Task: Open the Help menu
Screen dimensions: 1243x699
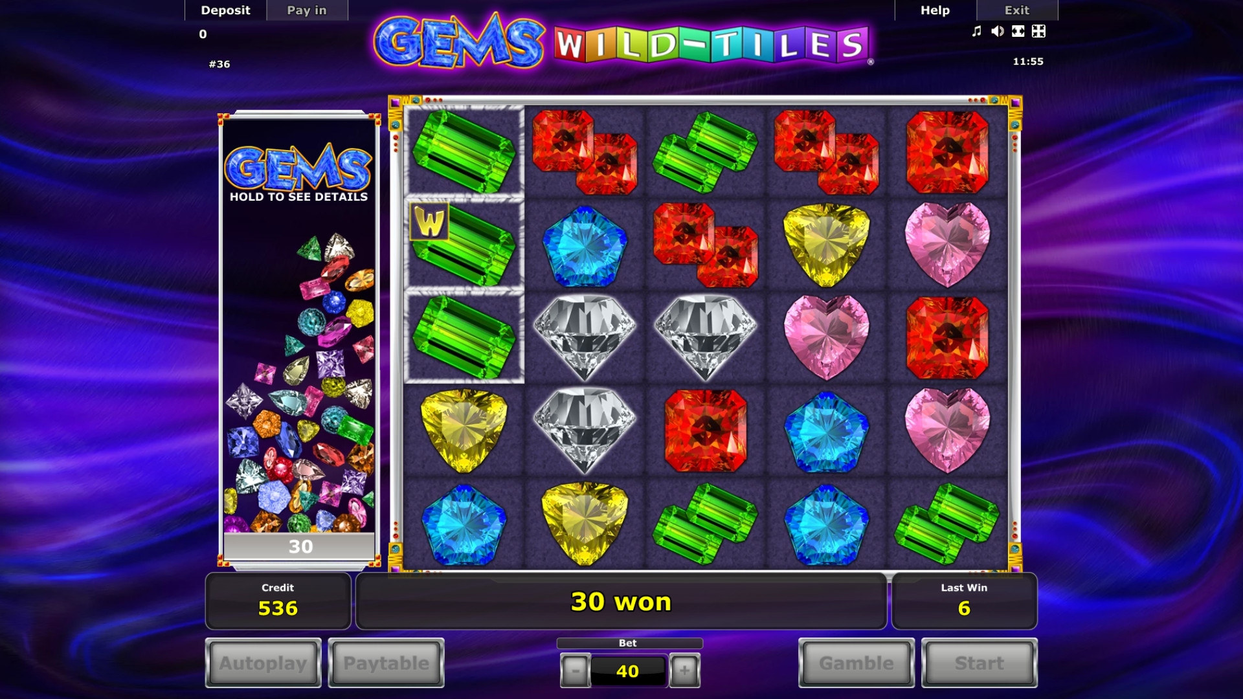Action: [935, 10]
